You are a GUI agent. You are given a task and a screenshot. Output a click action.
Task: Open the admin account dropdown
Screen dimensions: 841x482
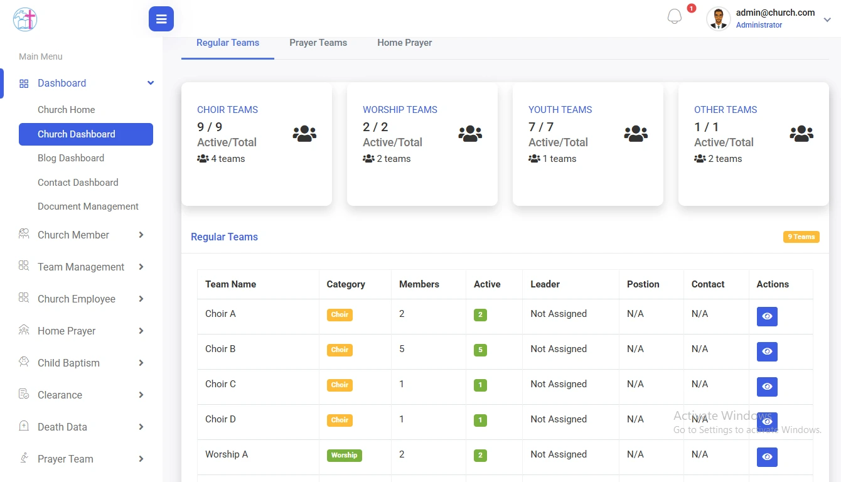point(827,19)
